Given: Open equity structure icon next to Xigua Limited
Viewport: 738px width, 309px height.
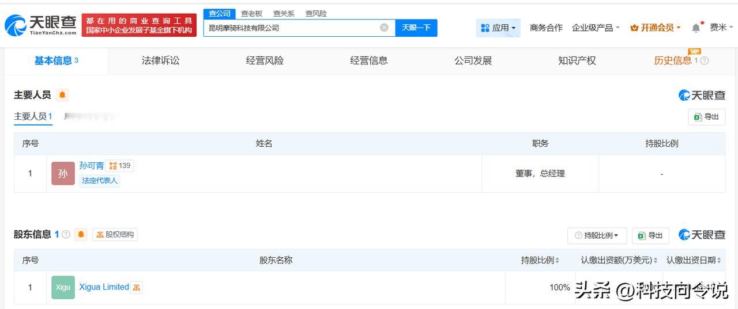Looking at the screenshot, I should tap(137, 287).
